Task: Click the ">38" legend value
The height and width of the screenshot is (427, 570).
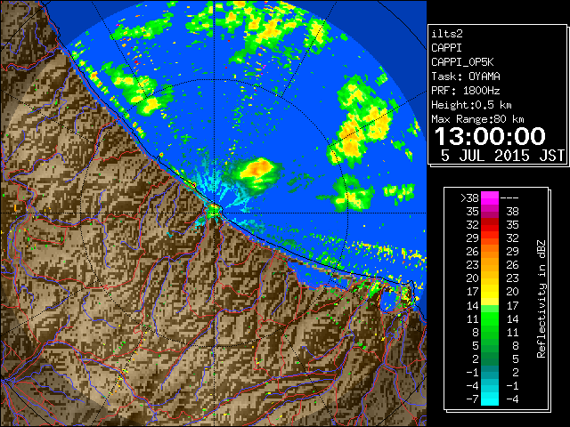Action: tap(469, 197)
